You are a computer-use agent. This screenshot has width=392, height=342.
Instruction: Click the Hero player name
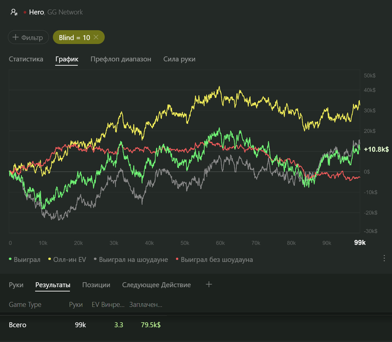[x=36, y=12]
